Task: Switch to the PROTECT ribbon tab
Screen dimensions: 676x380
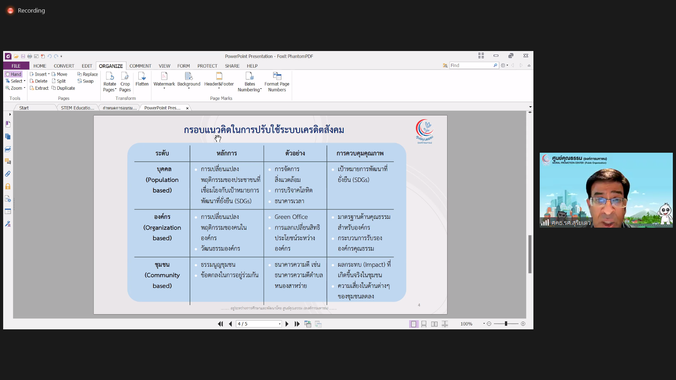Action: [x=207, y=66]
